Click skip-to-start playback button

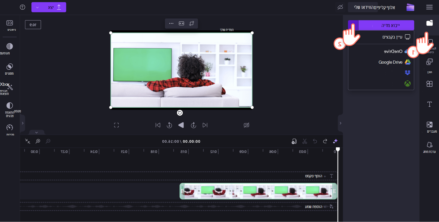pos(158,125)
